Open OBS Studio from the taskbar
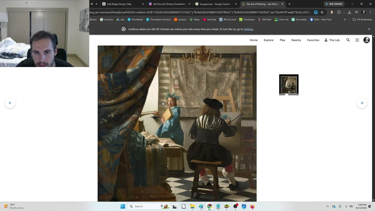The width and height of the screenshot is (375, 211). coord(235,206)
